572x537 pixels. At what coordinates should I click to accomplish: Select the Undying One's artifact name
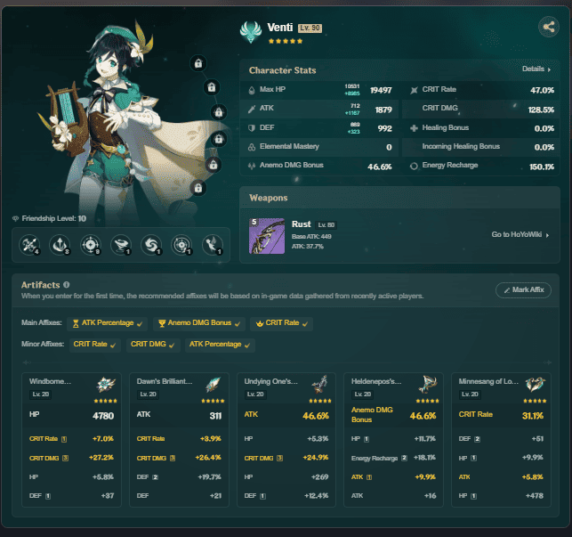[x=270, y=381]
